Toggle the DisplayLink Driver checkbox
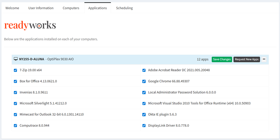Screen dimensions: 280x140 [x=144, y=126]
